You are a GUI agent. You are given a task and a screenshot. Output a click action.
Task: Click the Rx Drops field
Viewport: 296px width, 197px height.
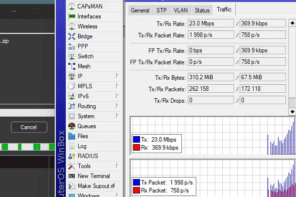pyautogui.click(x=263, y=100)
